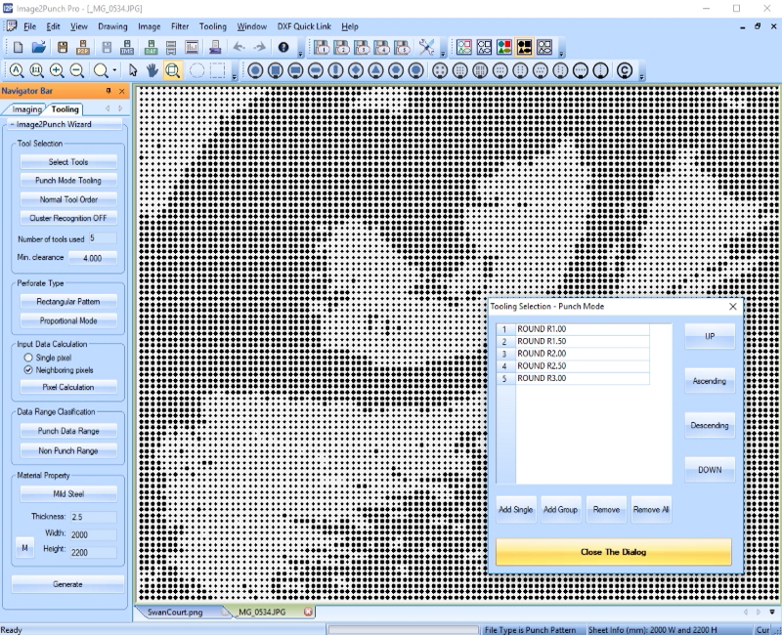The image size is (782, 635).
Task: Toggle the solid black shapes display mode
Action: click(x=524, y=47)
